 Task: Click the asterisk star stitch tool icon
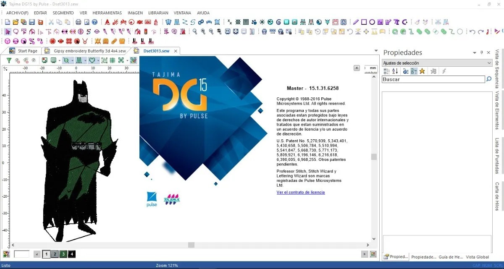click(261, 22)
